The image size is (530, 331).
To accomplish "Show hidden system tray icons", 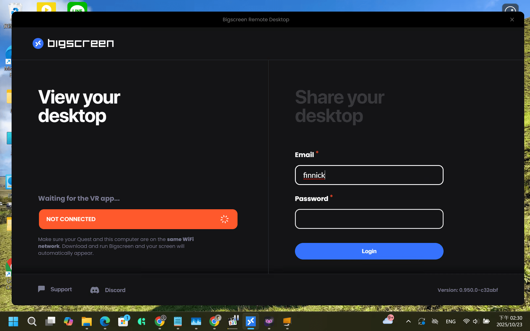I will click(x=408, y=321).
